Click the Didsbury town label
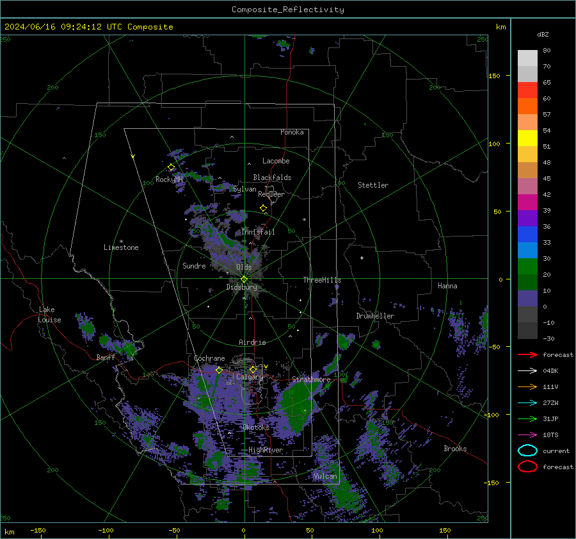Viewport: 576px width, 539px height. pos(242,287)
